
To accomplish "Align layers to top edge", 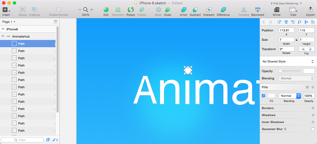I will 299,22.
